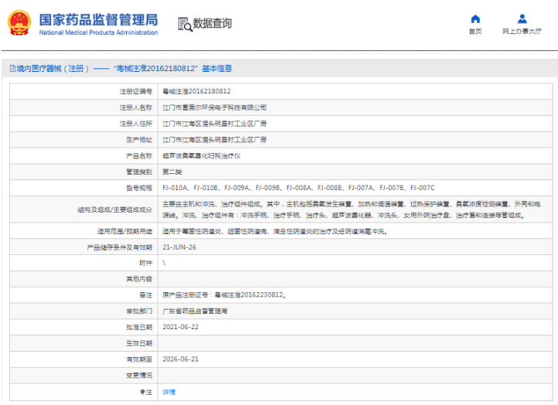
Task: Click 生产地址 address value
Action: 215,139
